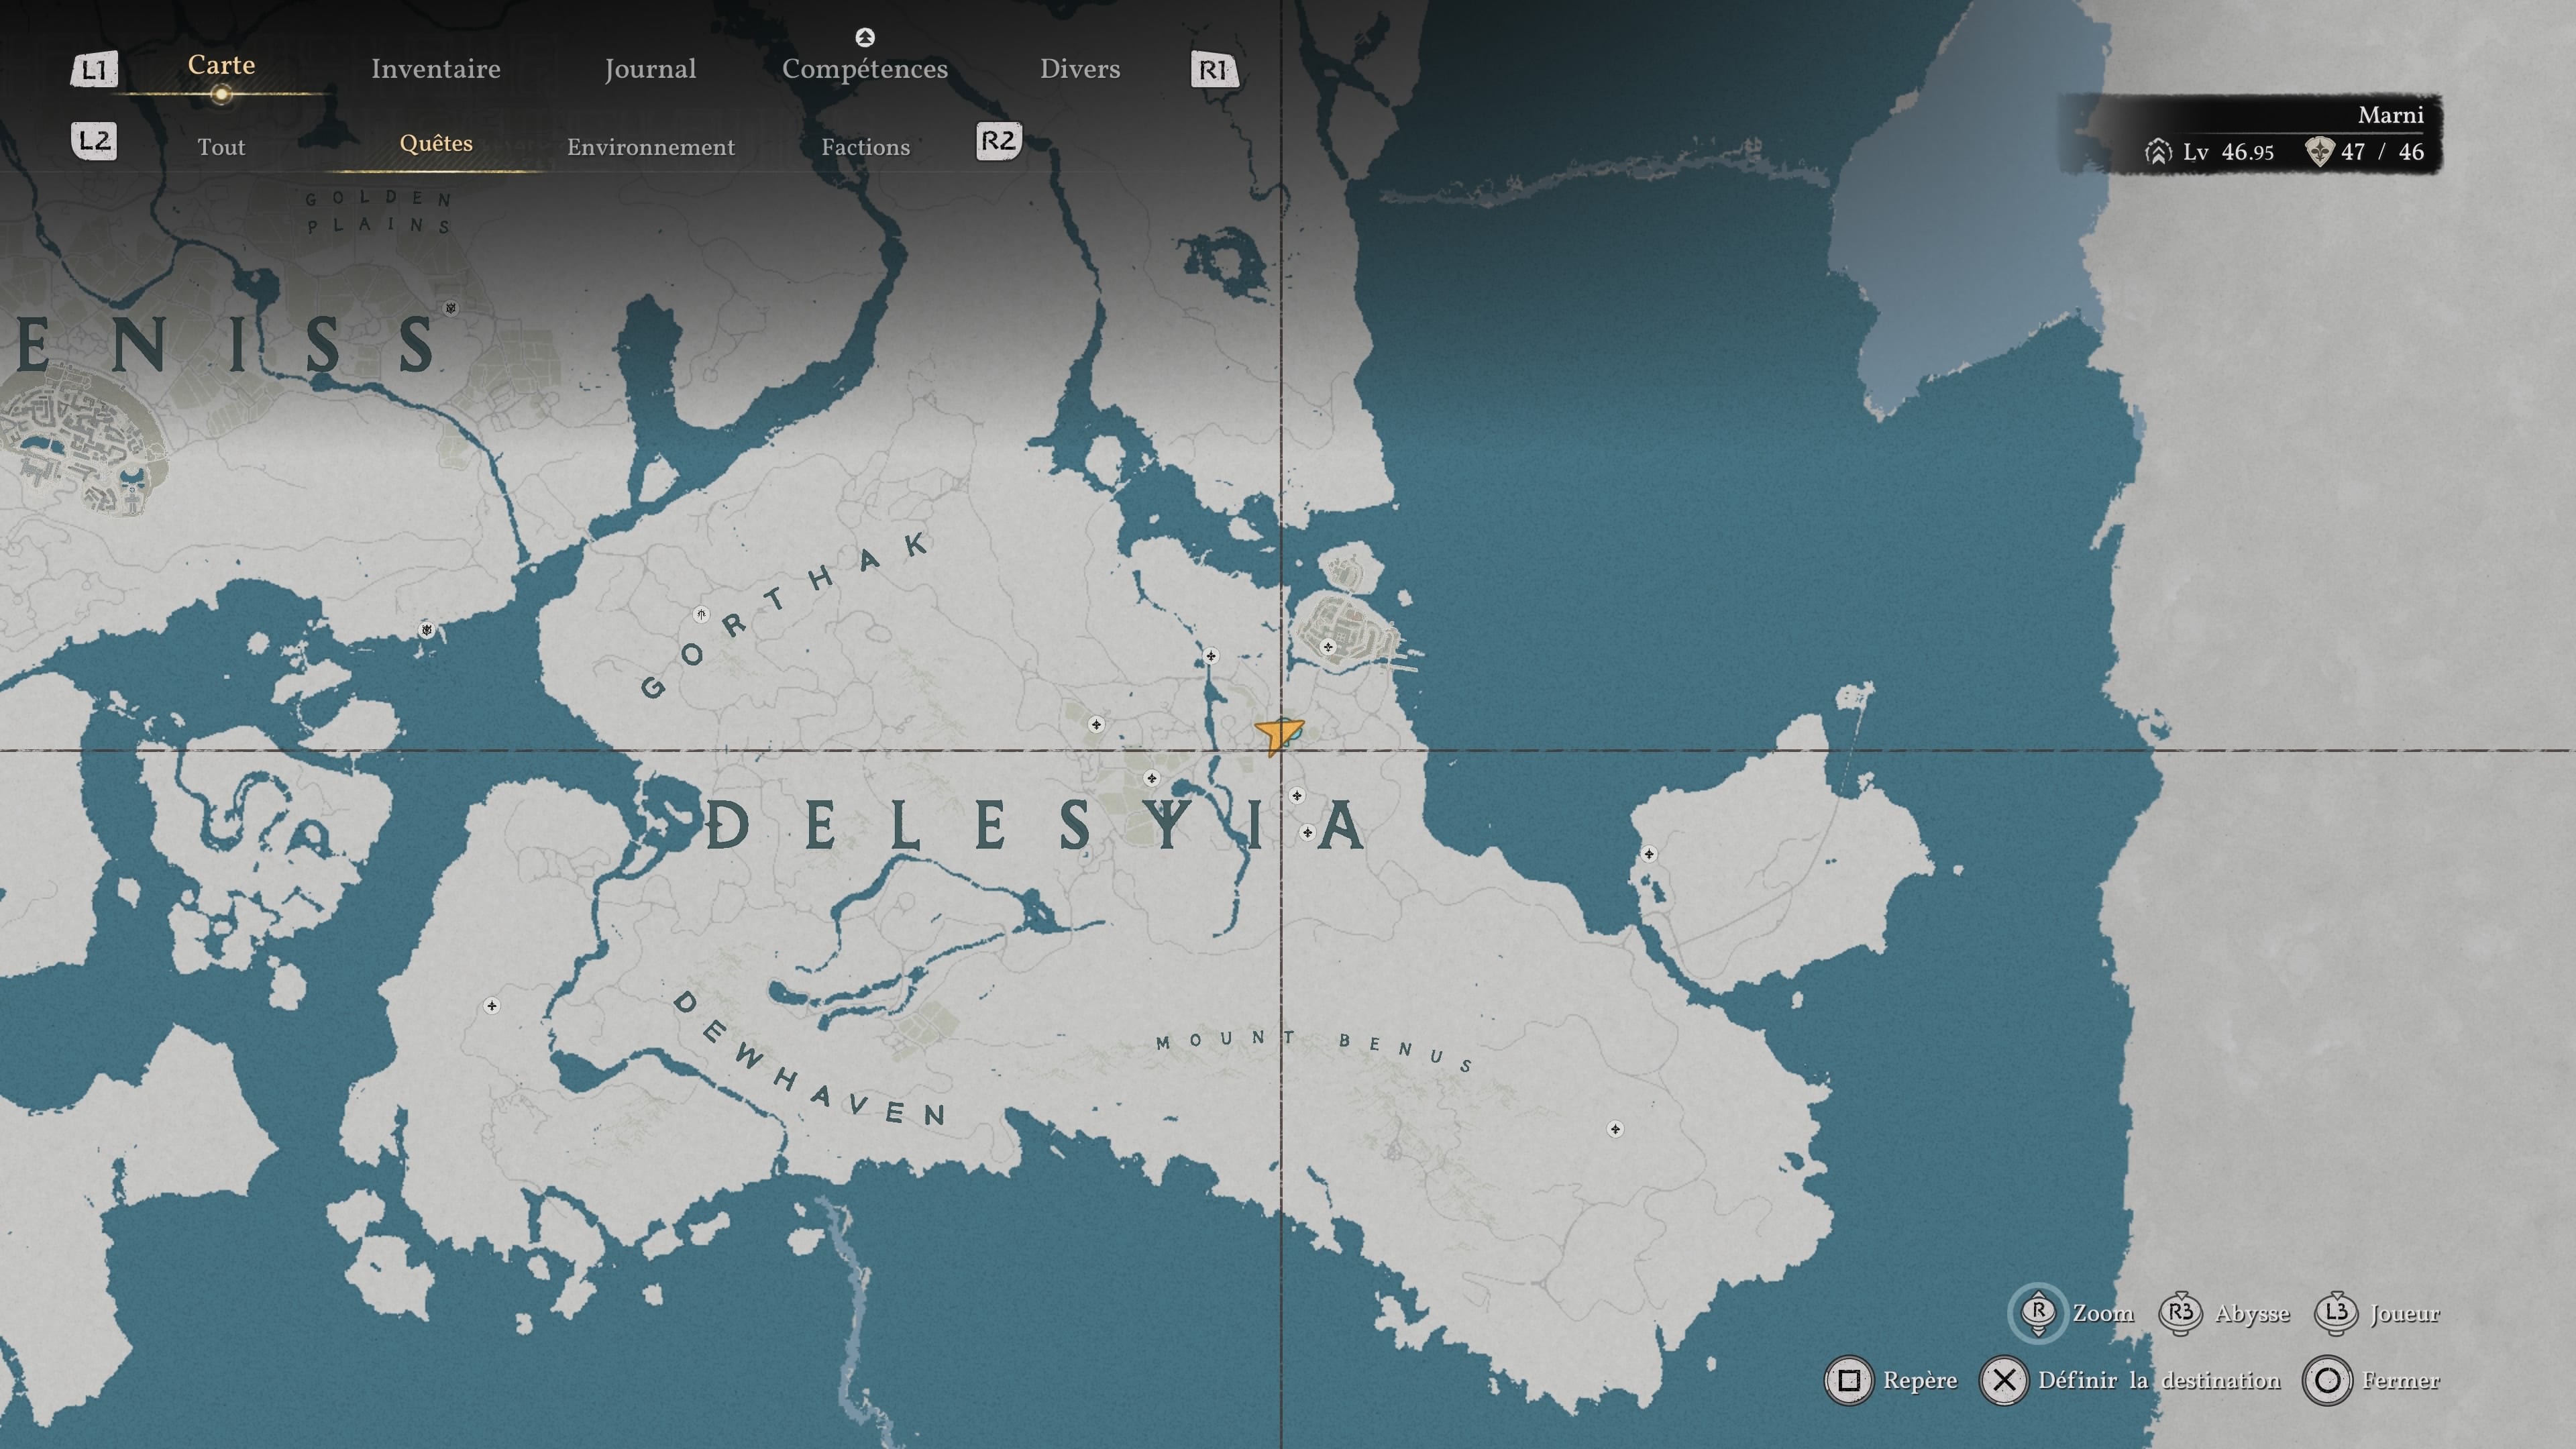Select the quest marker just left of DELESYIA's final A
The height and width of the screenshot is (1449, 2576).
1307,832
